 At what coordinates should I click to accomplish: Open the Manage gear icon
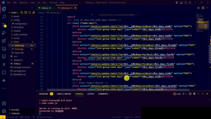(x=4, y=111)
